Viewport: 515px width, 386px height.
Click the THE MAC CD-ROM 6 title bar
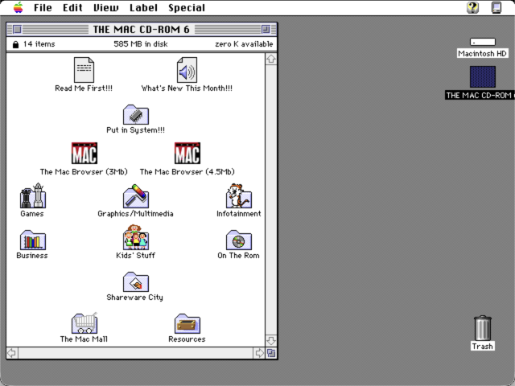coord(142,30)
